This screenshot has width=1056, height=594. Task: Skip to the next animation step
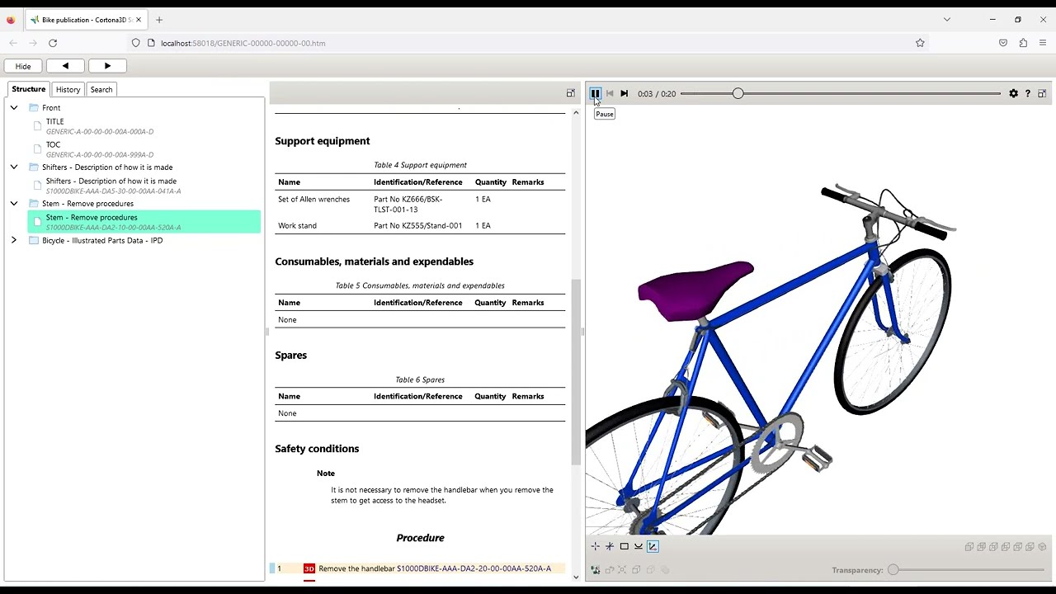coord(624,93)
